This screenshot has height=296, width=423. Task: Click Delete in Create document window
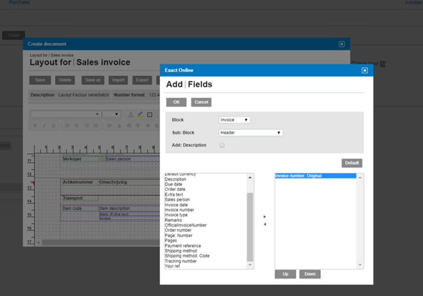click(x=65, y=80)
